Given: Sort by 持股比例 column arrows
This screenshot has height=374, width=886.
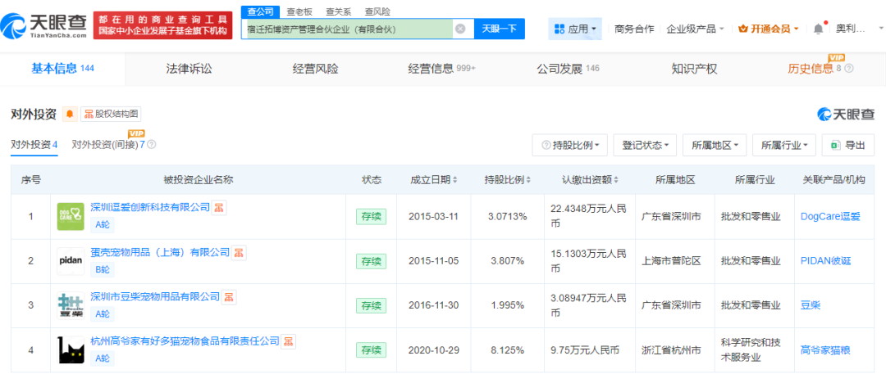Looking at the screenshot, I should (529, 180).
